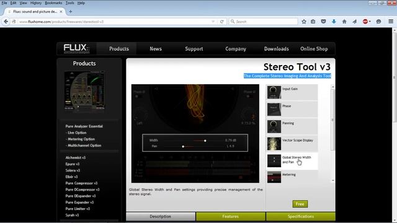Viewport: 397px width, 223px height.
Task: Switch to the Specifications tab
Action: [x=301, y=216]
